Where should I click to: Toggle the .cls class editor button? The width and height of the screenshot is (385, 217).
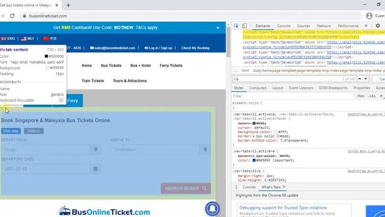pos(372,96)
